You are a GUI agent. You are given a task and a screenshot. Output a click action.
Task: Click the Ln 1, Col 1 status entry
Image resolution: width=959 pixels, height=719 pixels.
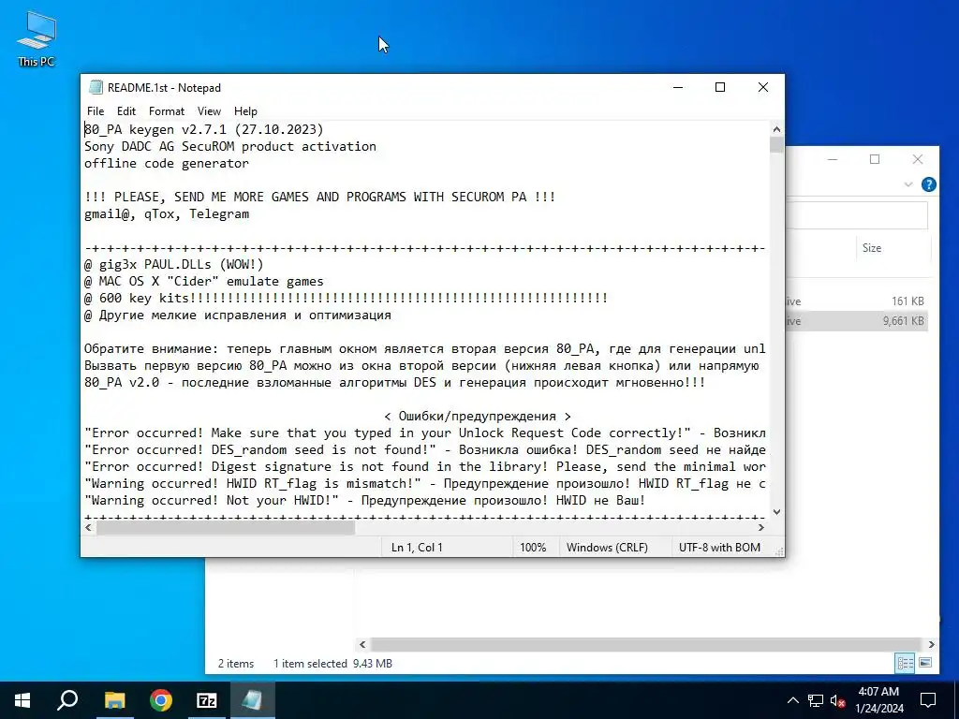point(417,547)
